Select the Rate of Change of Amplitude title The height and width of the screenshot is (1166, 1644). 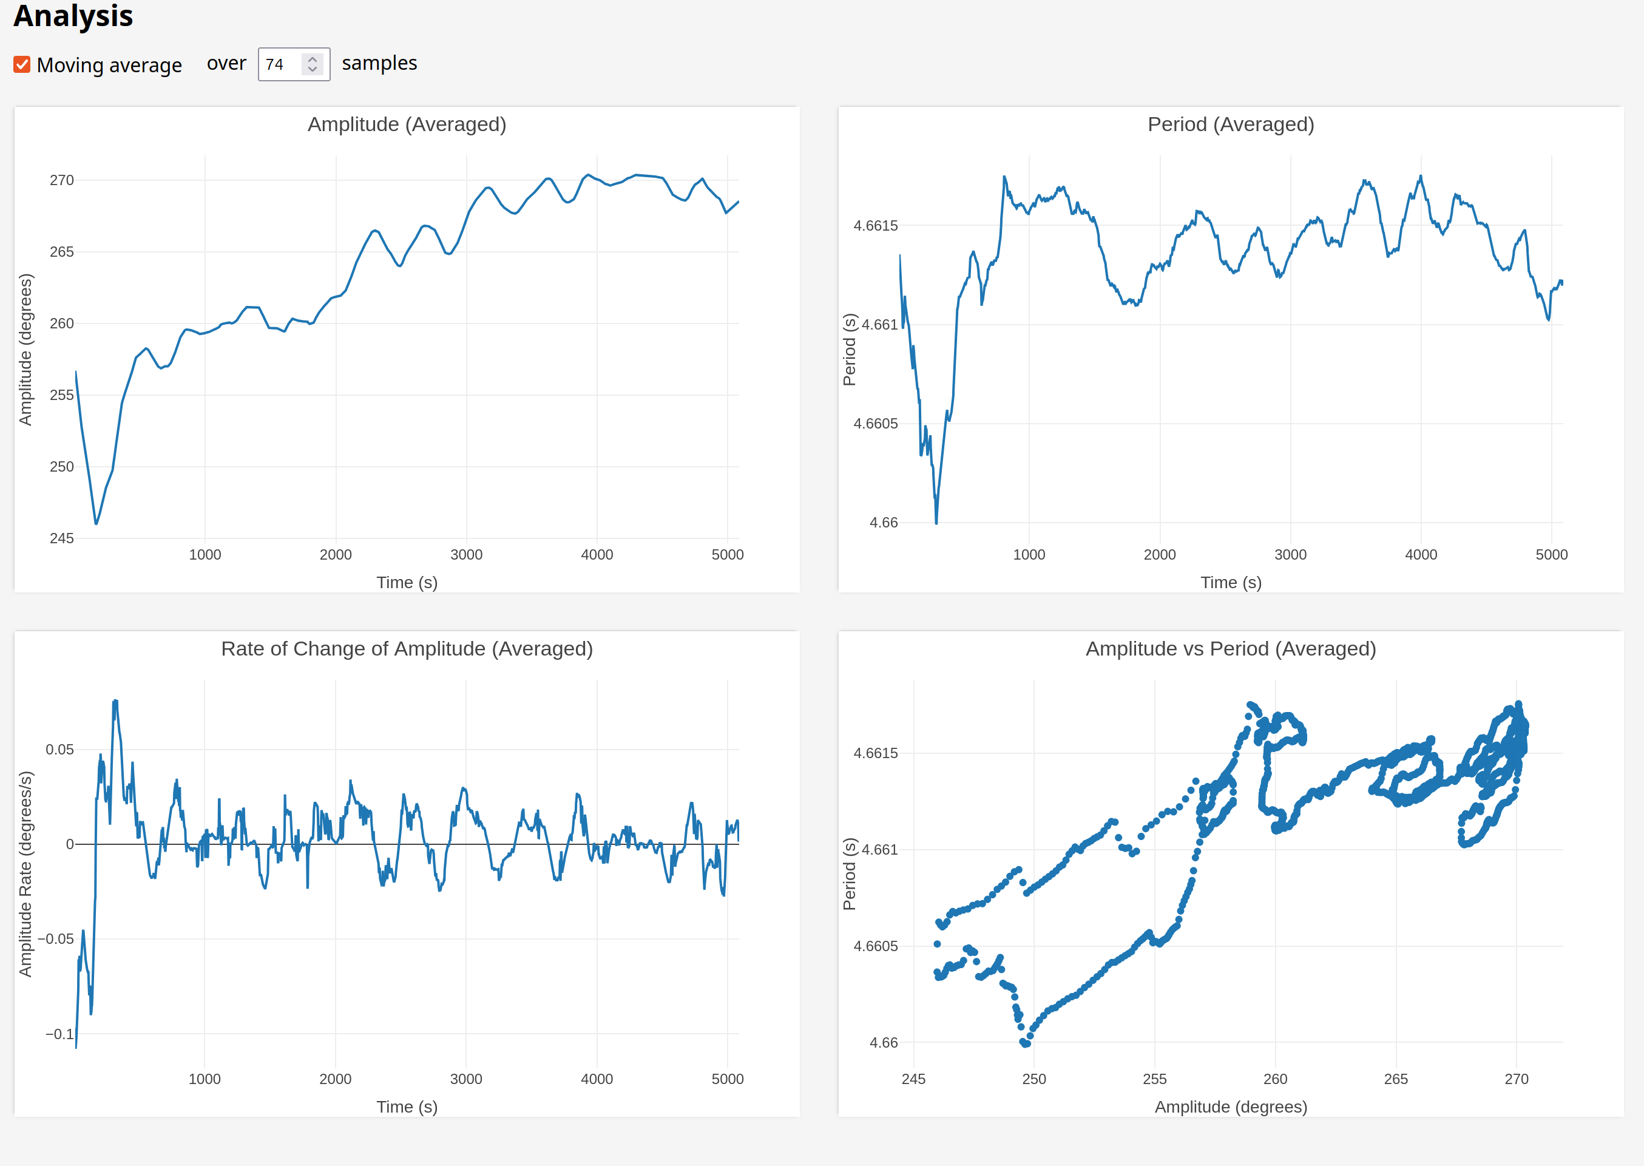[x=407, y=648]
